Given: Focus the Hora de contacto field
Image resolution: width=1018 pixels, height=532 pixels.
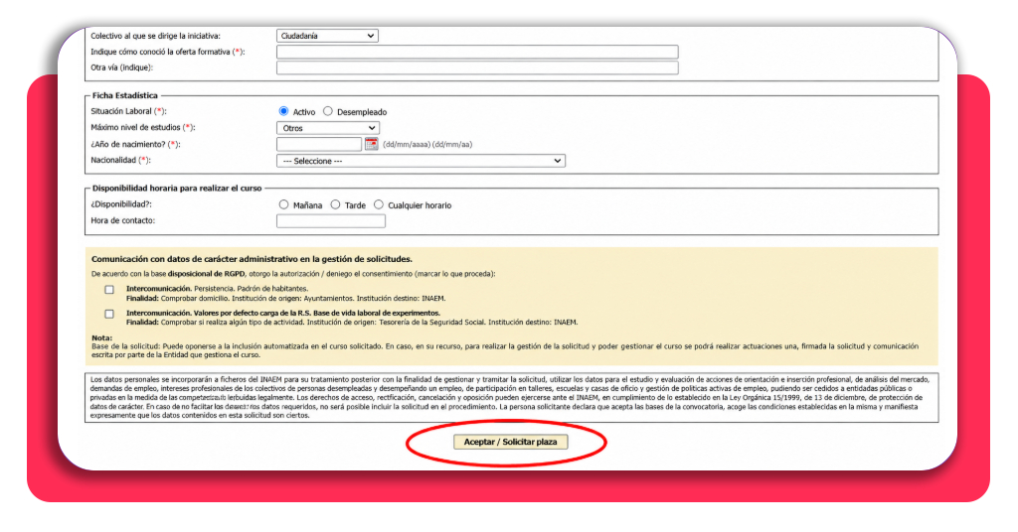Looking at the screenshot, I should click(330, 221).
